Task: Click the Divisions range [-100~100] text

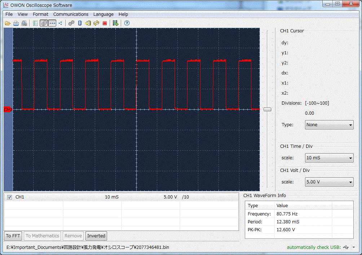Action: click(x=317, y=103)
